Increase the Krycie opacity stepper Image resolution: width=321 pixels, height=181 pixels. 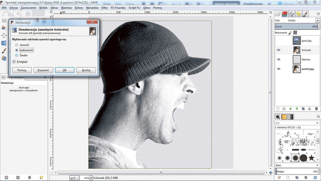coord(319,25)
